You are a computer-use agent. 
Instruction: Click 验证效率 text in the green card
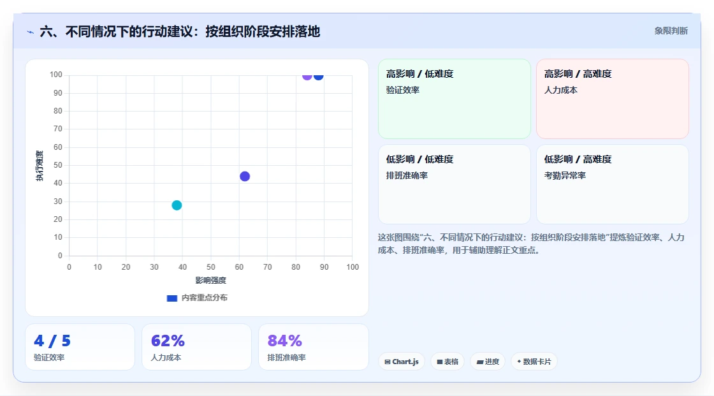403,90
